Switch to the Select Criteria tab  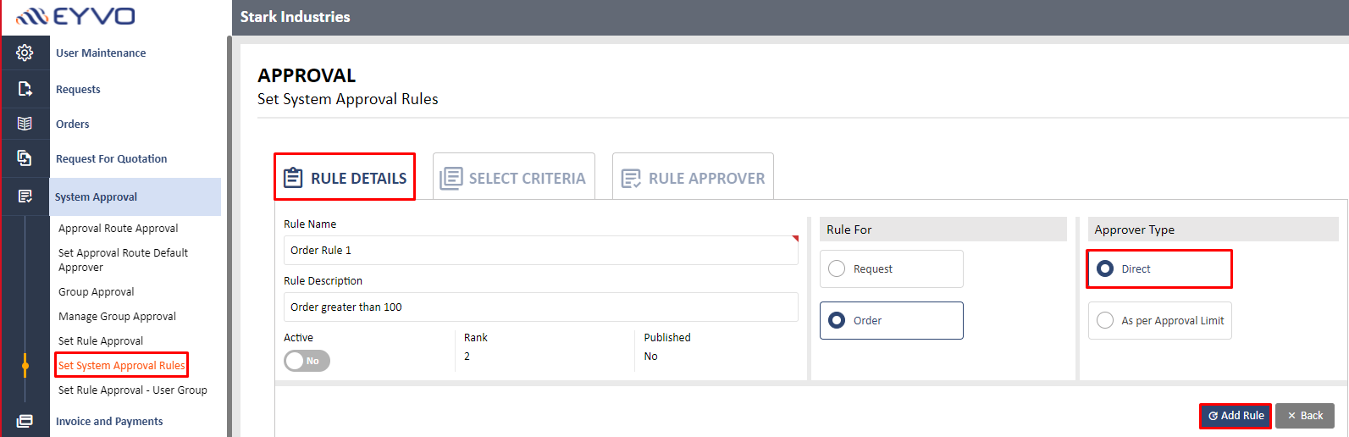[514, 176]
